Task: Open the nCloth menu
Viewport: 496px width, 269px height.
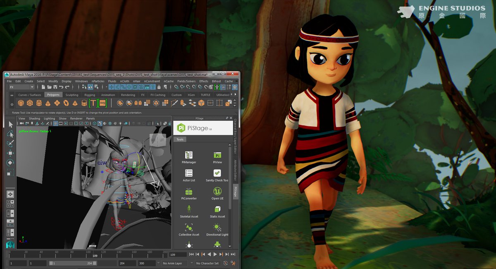Action: point(124,81)
